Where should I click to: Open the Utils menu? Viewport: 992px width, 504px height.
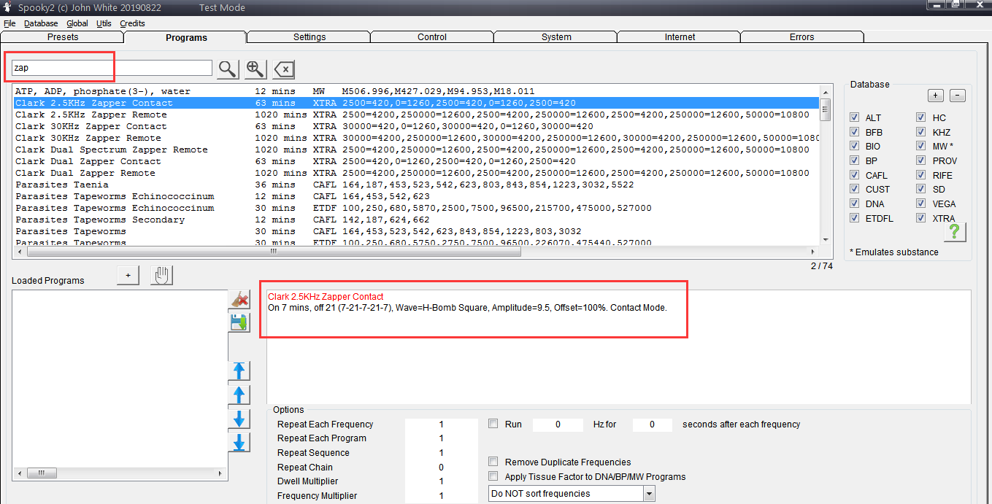click(104, 23)
